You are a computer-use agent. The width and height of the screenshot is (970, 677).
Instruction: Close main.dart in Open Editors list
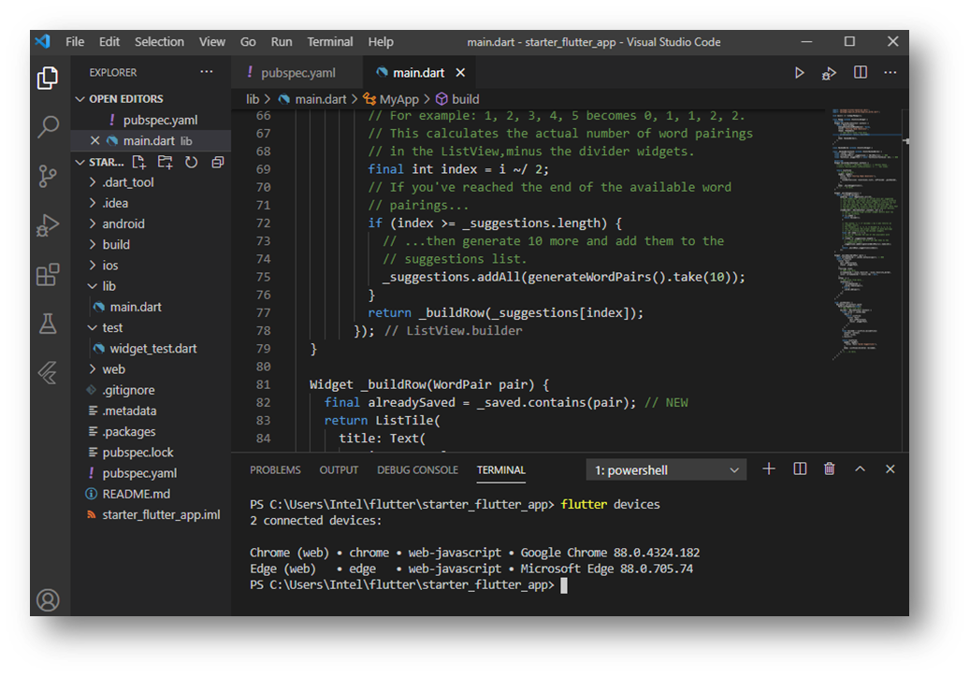94,140
